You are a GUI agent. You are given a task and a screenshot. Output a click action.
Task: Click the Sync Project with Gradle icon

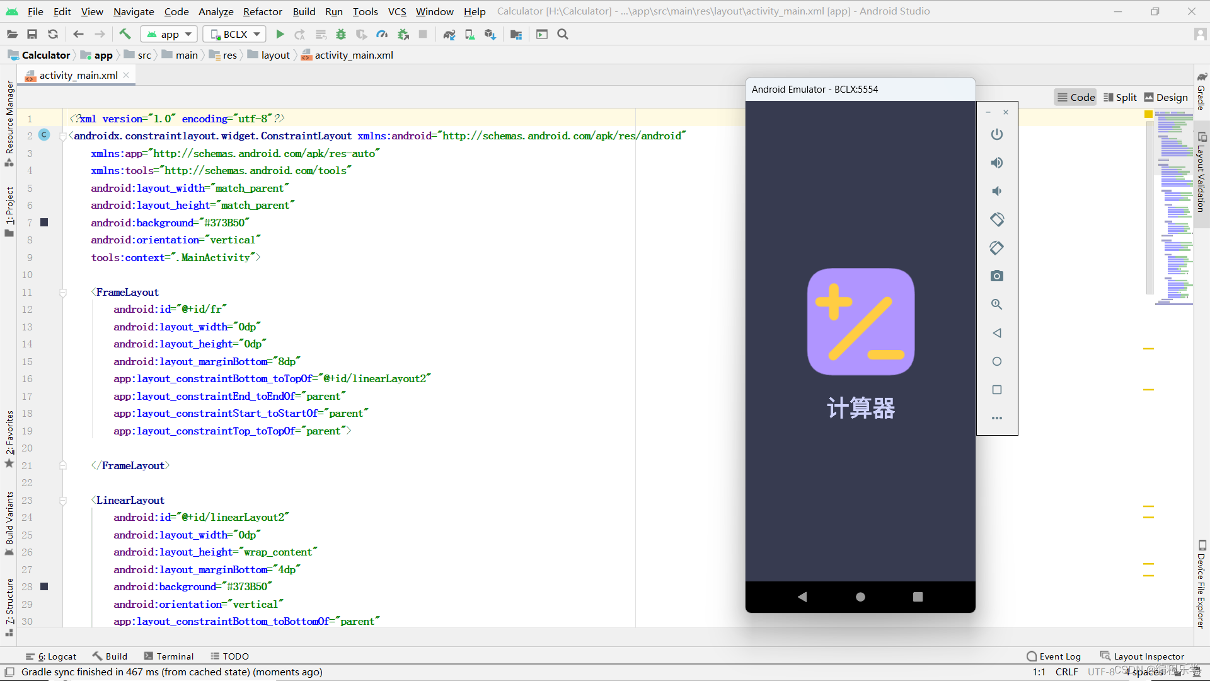point(449,34)
